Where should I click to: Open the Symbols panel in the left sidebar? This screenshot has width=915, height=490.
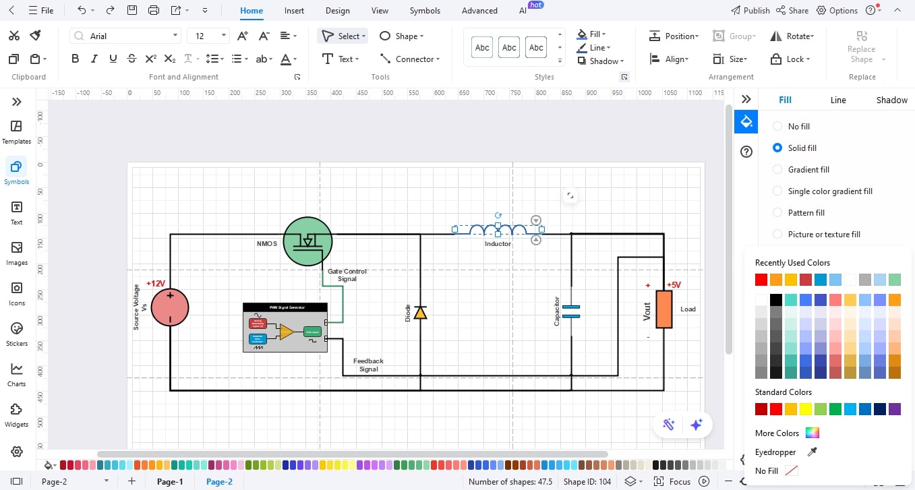pyautogui.click(x=16, y=172)
